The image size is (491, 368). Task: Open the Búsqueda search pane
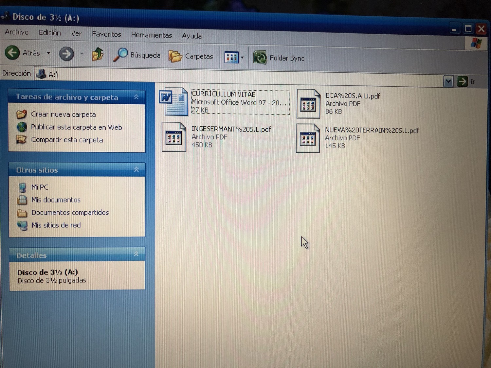point(137,55)
